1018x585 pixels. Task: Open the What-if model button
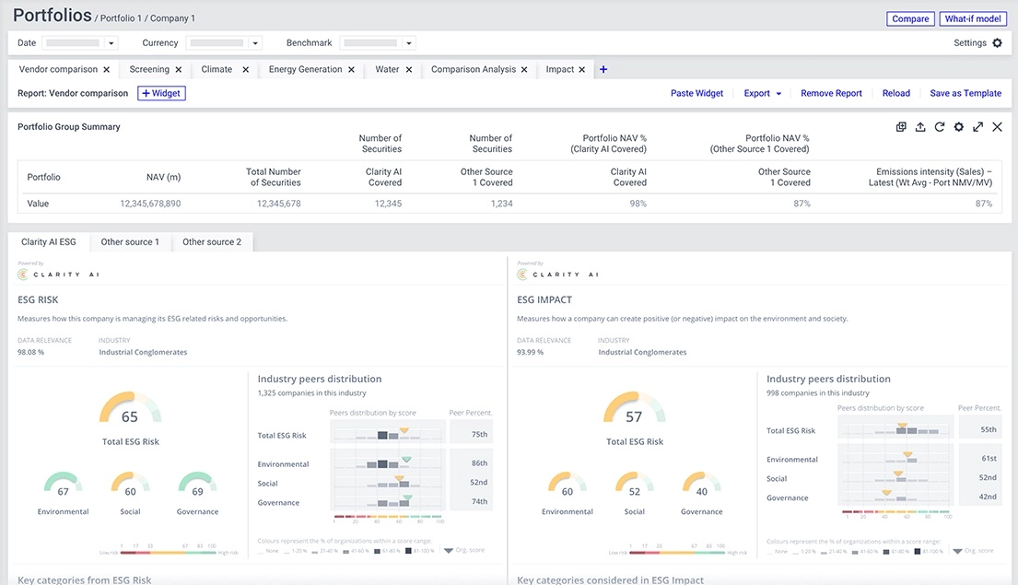tap(973, 18)
